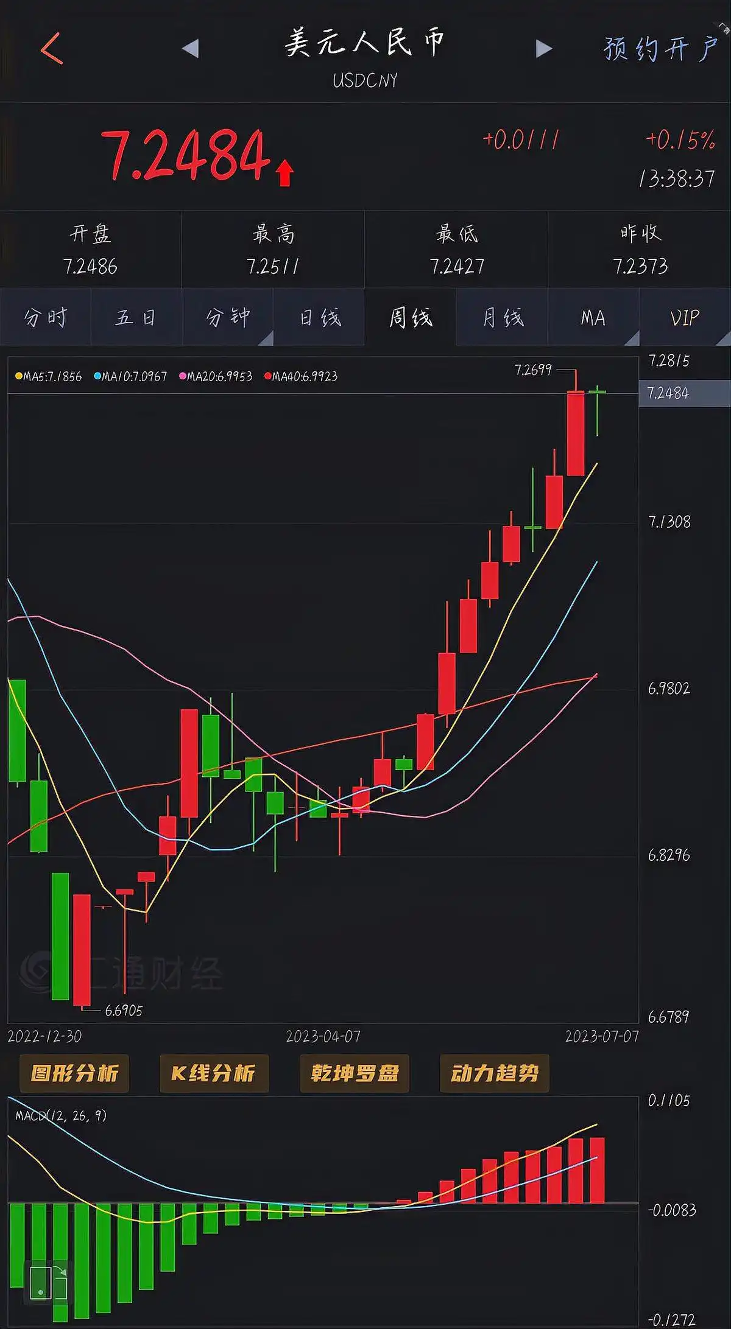Open the 乾坤罗盘 tool

coord(355,1073)
